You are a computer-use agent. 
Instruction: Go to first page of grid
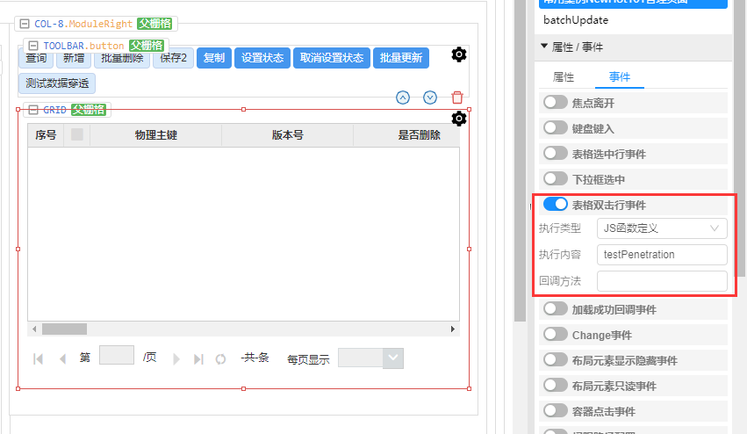click(x=39, y=358)
